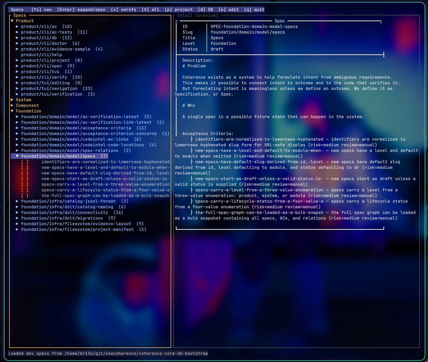Select product/tui/verification (3) row
The image size is (428, 362).
click(55, 94)
